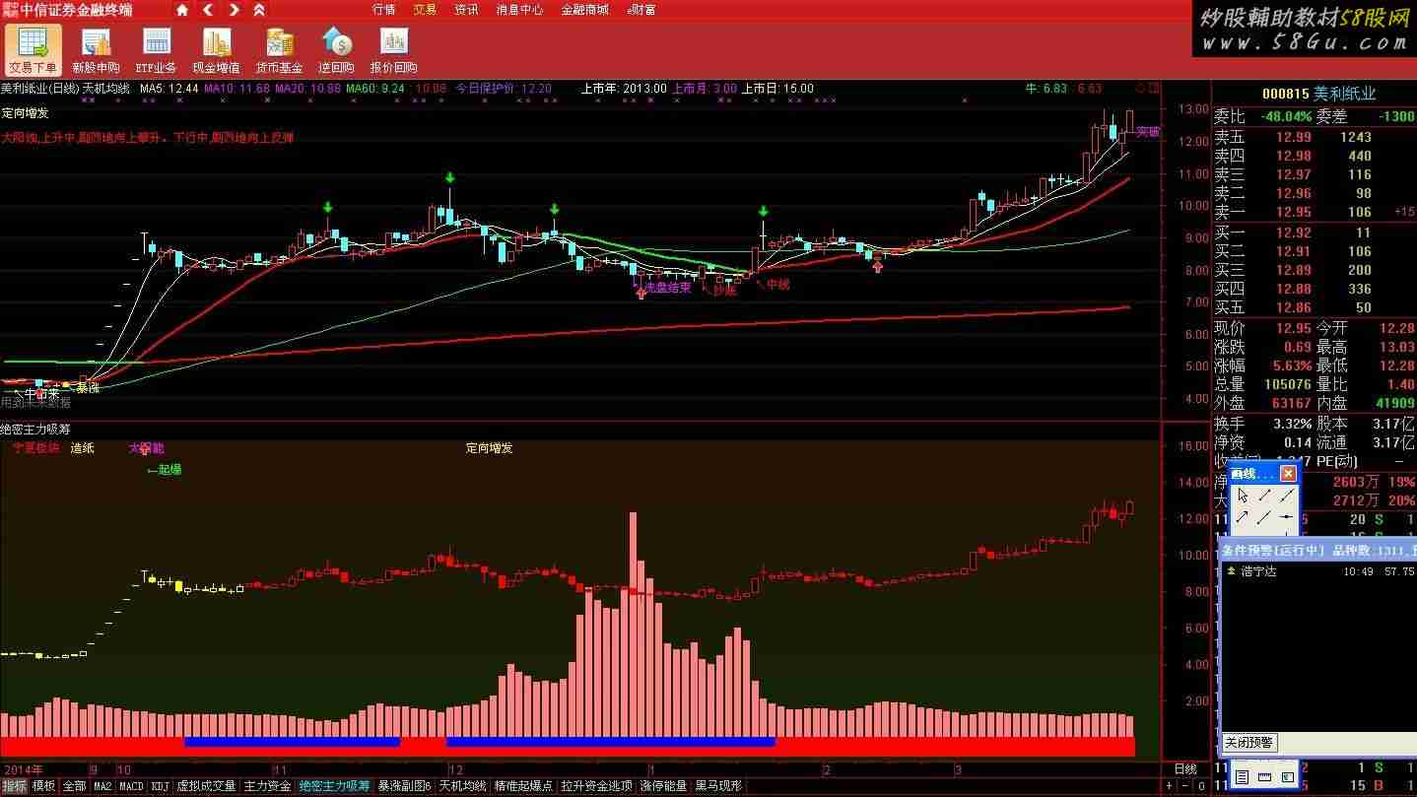
Task: Select the second-row middle line tool in 画线 palette
Action: (x=1265, y=516)
